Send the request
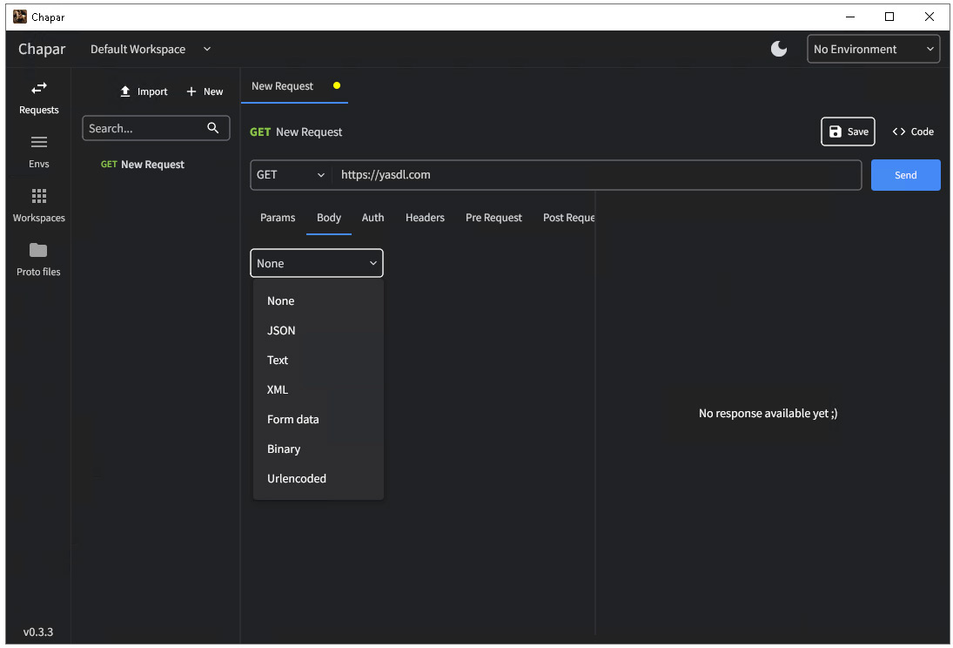The width and height of the screenshot is (953, 648). (x=905, y=175)
